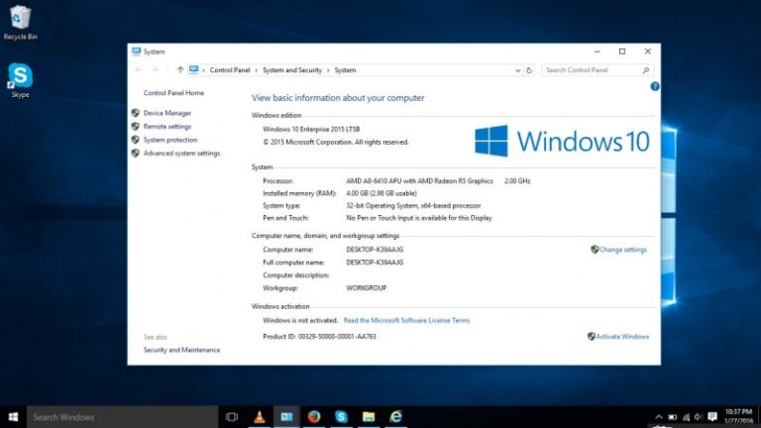The image size is (761, 428).
Task: Click the Task View taskbar button
Action: (x=232, y=417)
